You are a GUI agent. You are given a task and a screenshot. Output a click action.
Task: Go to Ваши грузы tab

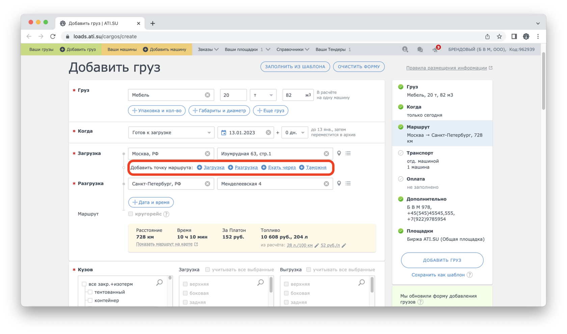(x=41, y=49)
